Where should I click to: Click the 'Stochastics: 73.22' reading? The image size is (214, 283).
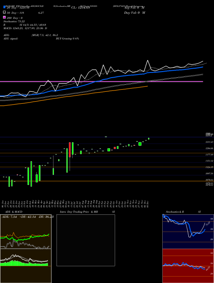coord(14,21)
